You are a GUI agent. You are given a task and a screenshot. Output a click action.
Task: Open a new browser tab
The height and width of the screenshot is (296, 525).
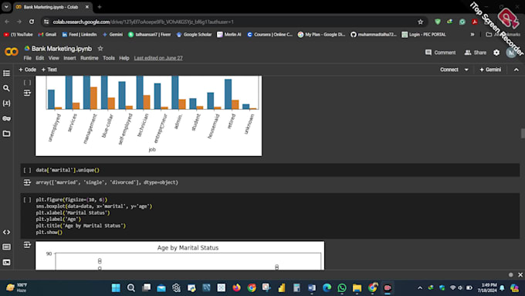pyautogui.click(x=100, y=7)
